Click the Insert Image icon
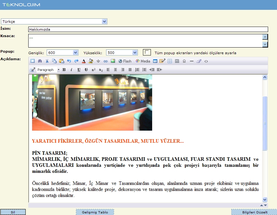The image size is (277, 215). (x=113, y=61)
